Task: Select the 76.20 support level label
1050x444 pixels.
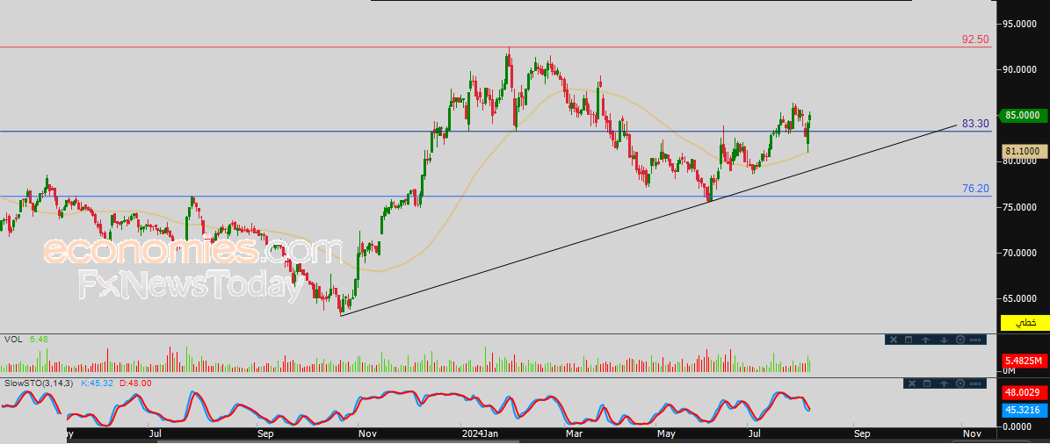Action: point(975,189)
